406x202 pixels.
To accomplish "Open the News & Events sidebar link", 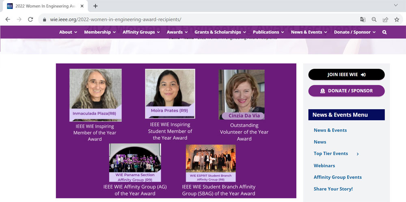I will pyautogui.click(x=330, y=130).
